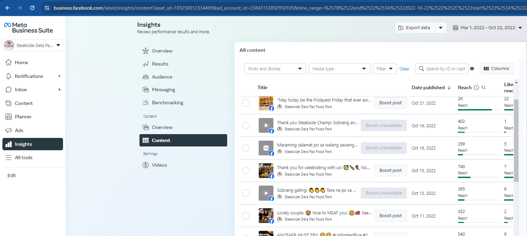Boost the 'Lovely couple' post

391,216
